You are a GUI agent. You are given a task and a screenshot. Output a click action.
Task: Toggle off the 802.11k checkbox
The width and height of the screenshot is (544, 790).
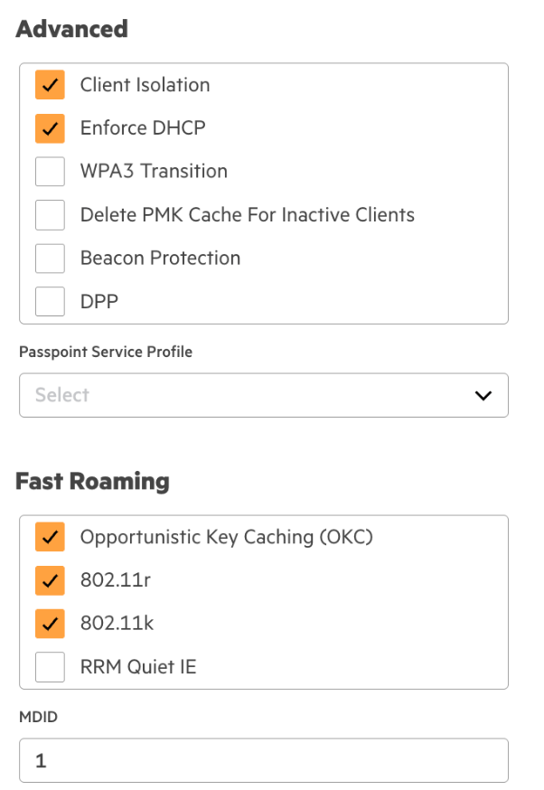point(50,624)
